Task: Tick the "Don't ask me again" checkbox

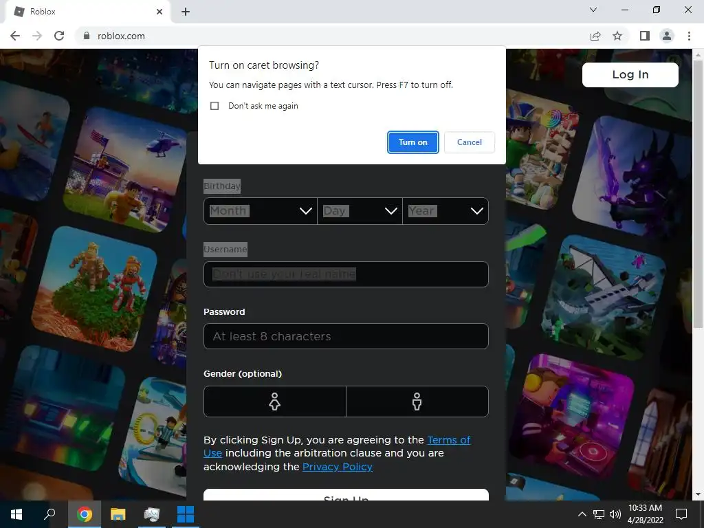Action: pyautogui.click(x=214, y=106)
